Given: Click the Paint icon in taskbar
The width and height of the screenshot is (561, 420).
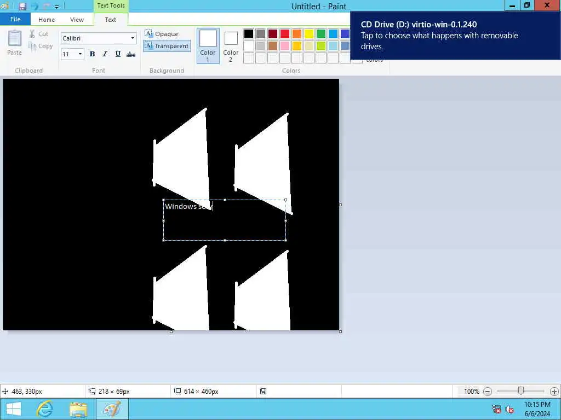Looking at the screenshot, I should (112, 409).
